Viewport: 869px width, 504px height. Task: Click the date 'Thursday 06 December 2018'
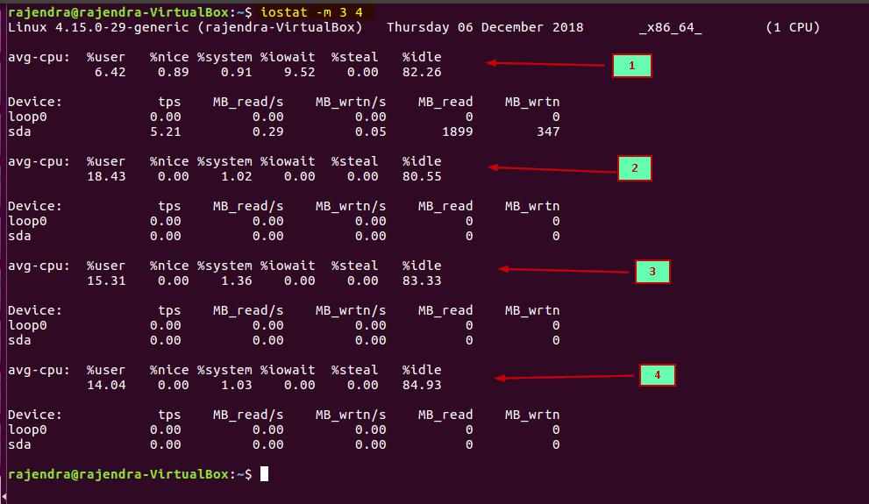(485, 28)
